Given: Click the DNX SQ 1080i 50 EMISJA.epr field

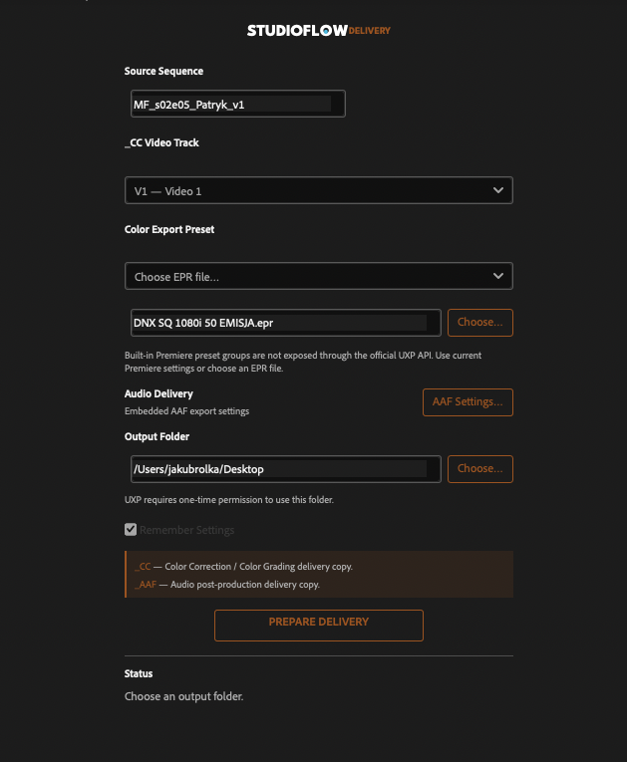Looking at the screenshot, I should pyautogui.click(x=285, y=323).
